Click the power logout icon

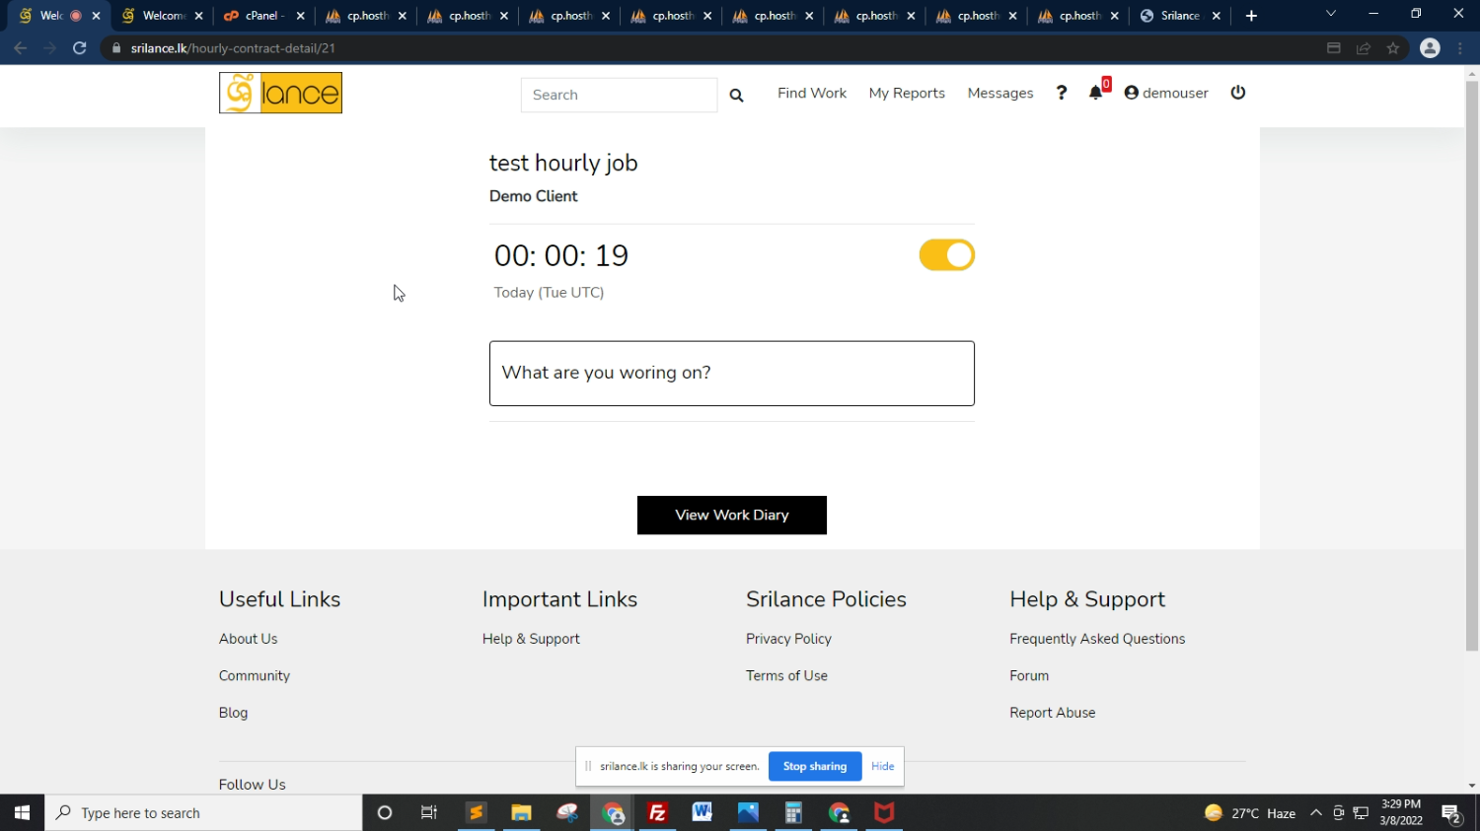point(1238,93)
